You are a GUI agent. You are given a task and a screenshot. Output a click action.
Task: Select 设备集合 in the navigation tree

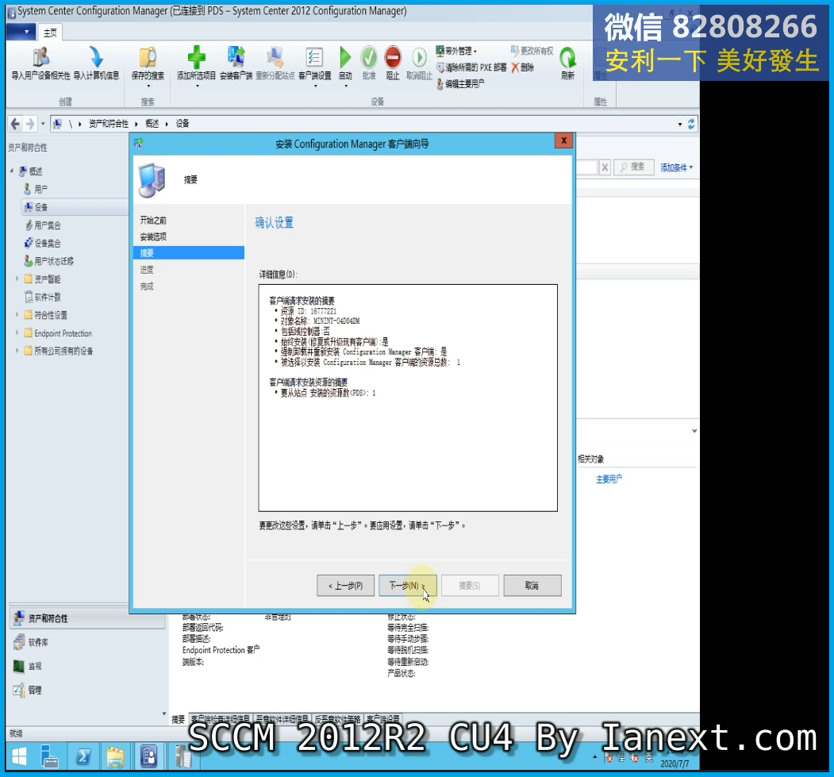pyautogui.click(x=48, y=243)
